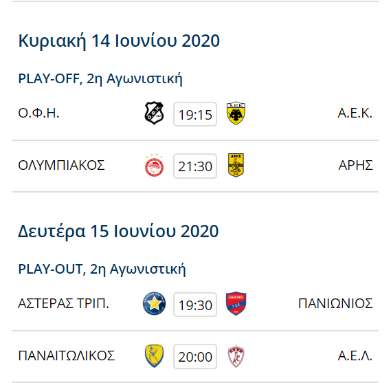This screenshot has width=391, height=383.
Task: Select the Ο.Φ.Η. team name
Action: click(x=38, y=113)
